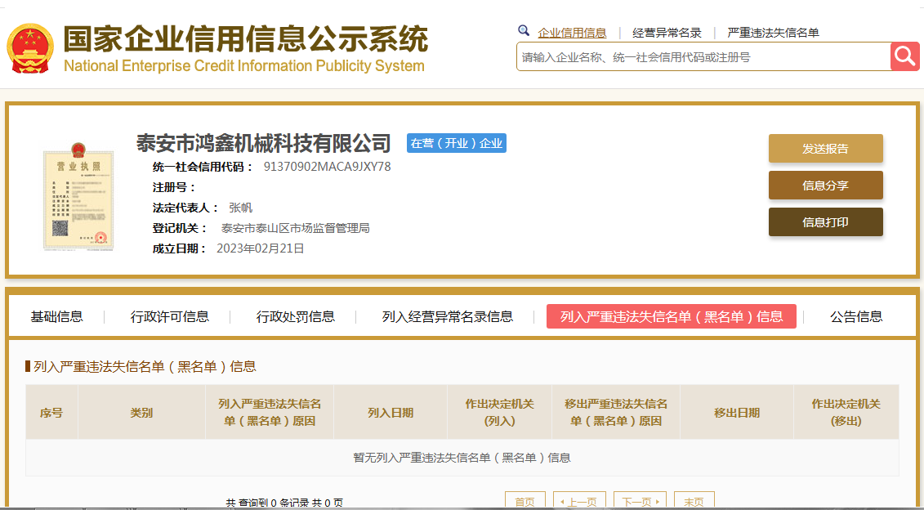Click the national emblem logo icon
The image size is (924, 510).
[30, 48]
